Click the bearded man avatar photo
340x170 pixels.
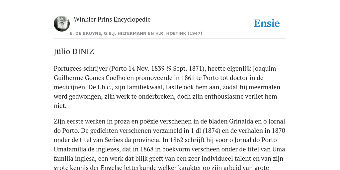[62, 24]
